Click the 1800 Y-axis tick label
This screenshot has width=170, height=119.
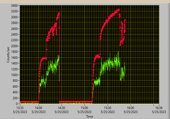pyautogui.click(x=14, y=52)
